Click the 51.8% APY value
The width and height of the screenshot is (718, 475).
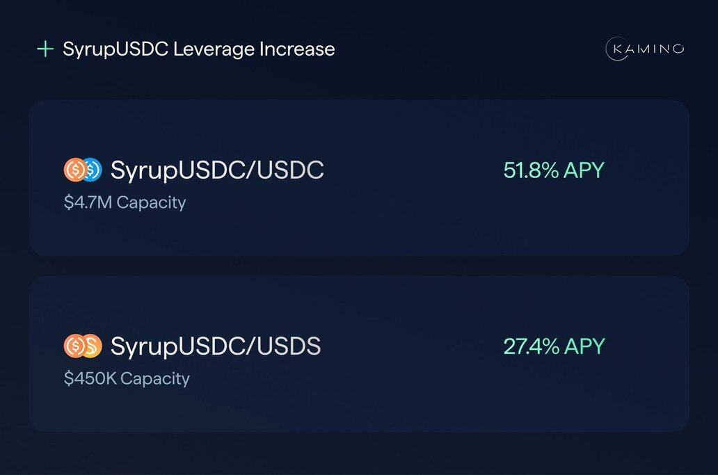(x=554, y=170)
